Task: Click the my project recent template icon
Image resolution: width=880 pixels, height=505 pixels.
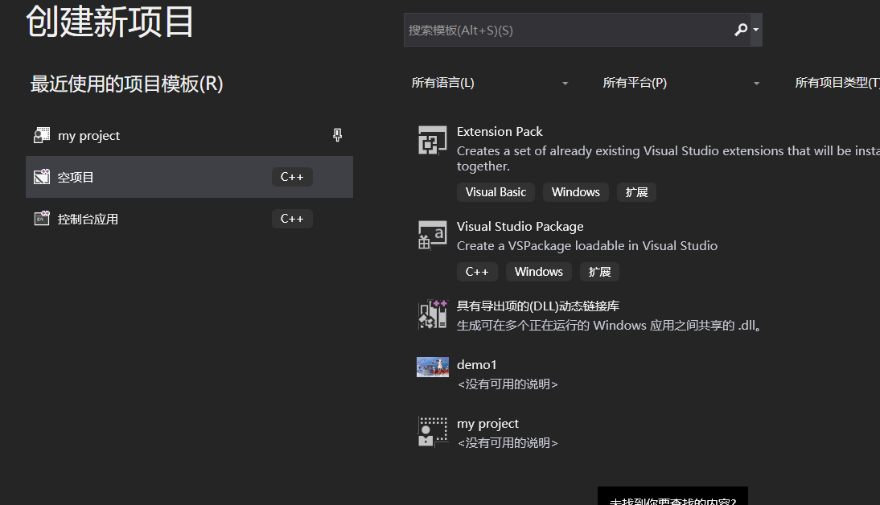Action: click(42, 135)
